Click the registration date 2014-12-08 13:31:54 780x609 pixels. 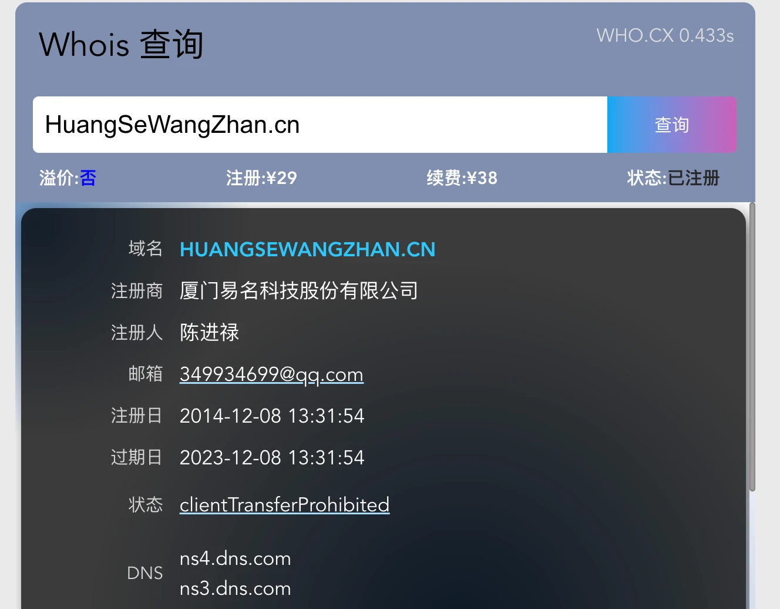272,416
